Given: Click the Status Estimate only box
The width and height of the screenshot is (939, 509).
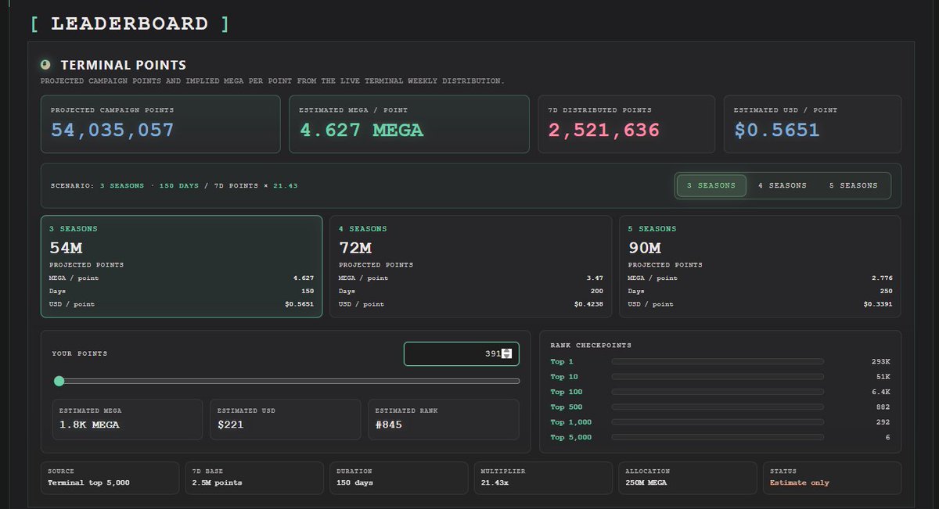Looking at the screenshot, I should point(832,478).
